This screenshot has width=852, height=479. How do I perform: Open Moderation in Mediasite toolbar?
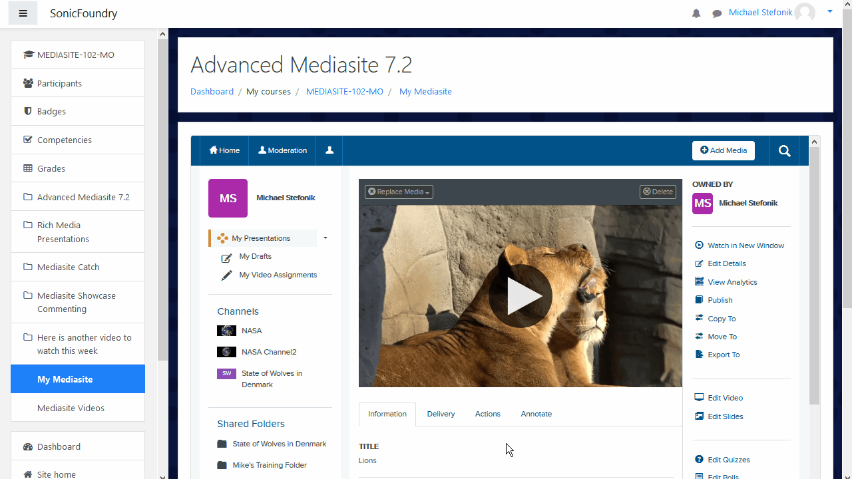(x=283, y=150)
